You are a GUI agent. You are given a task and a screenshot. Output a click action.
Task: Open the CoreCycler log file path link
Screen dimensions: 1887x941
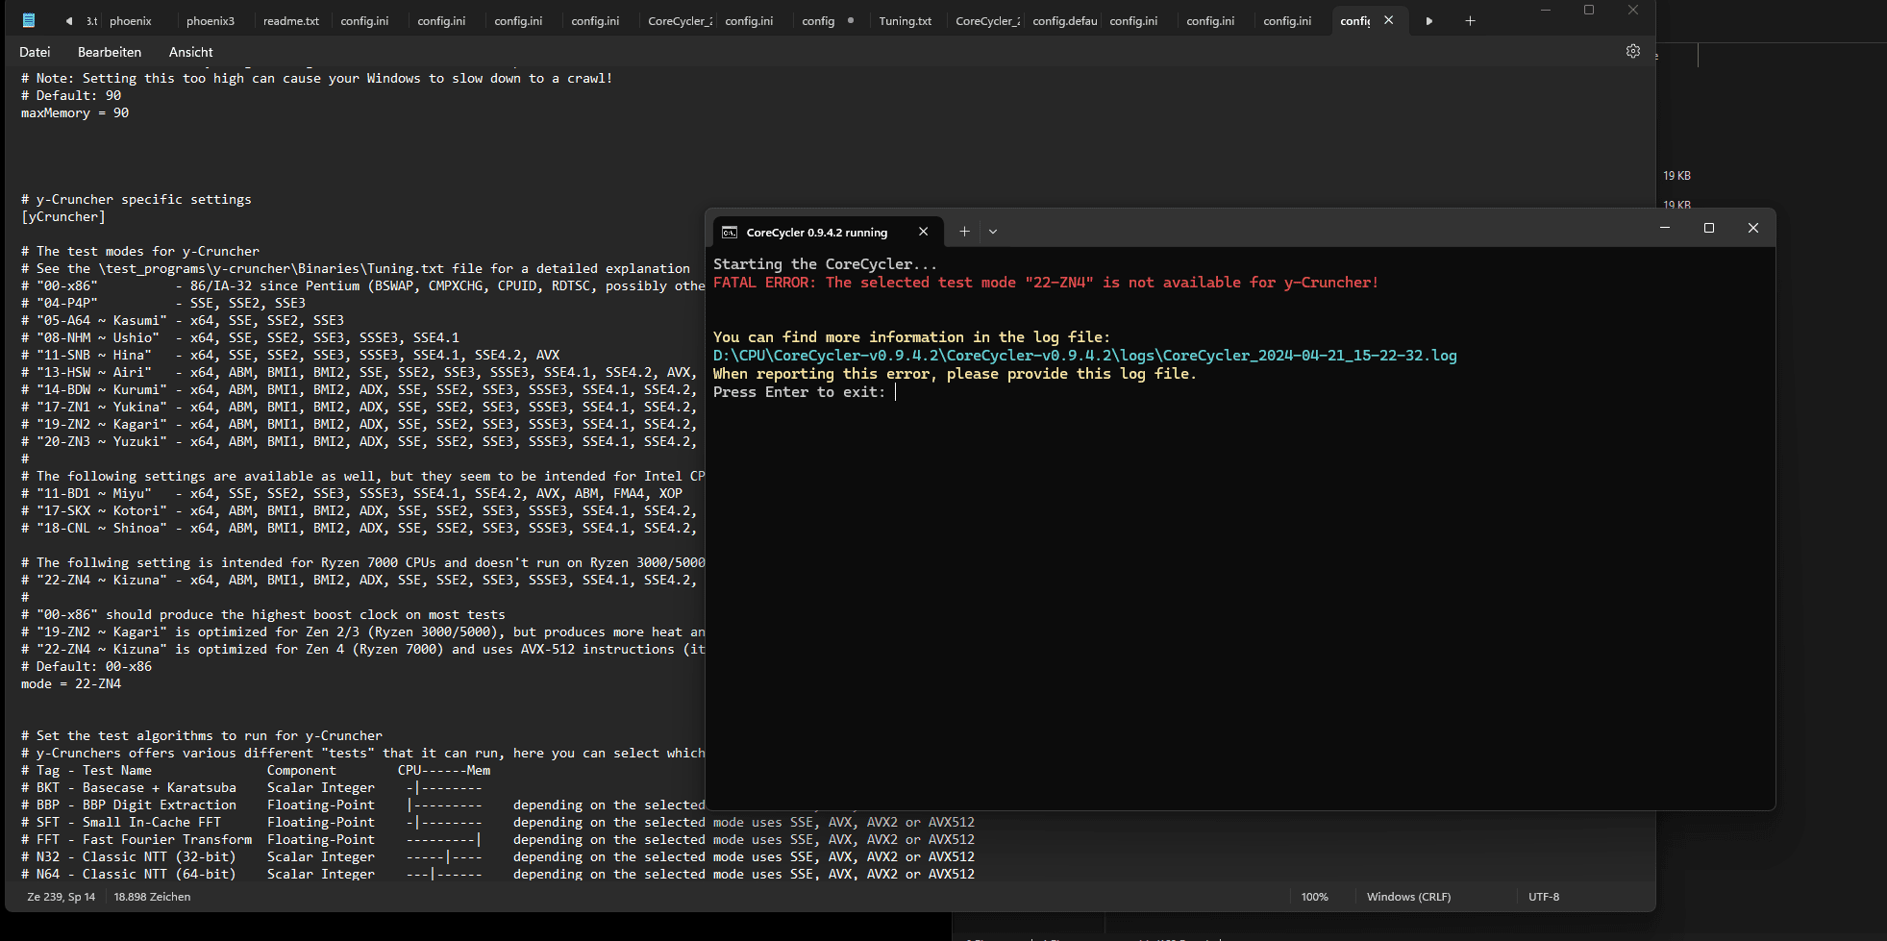pos(1084,356)
